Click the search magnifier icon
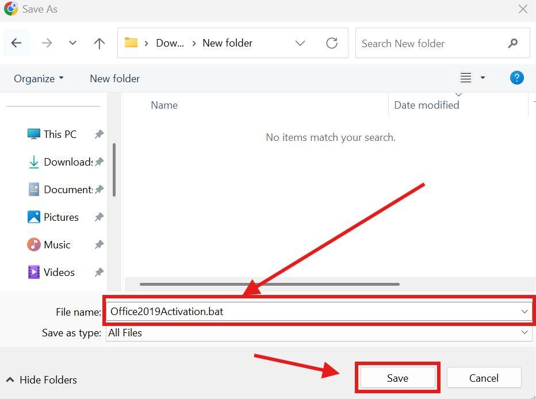This screenshot has height=399, width=536. (x=513, y=43)
